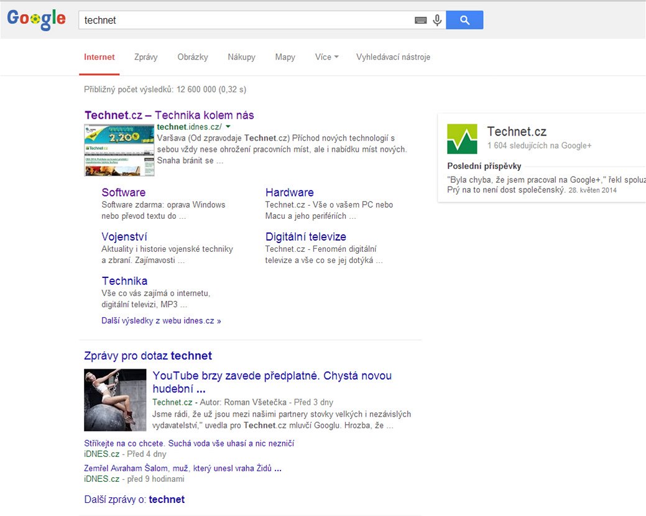The width and height of the screenshot is (646, 516).
Task: Open Vyhledávací nástroje search tools
Action: point(393,57)
